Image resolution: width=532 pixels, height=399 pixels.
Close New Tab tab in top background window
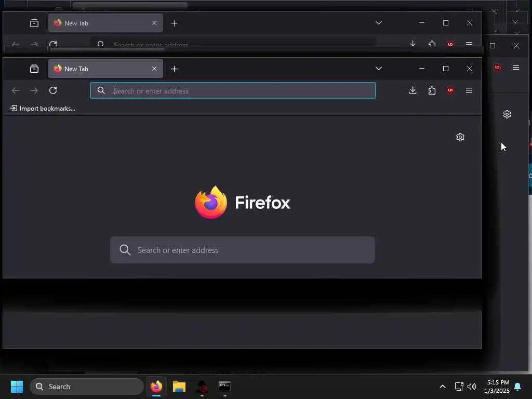pyautogui.click(x=154, y=23)
